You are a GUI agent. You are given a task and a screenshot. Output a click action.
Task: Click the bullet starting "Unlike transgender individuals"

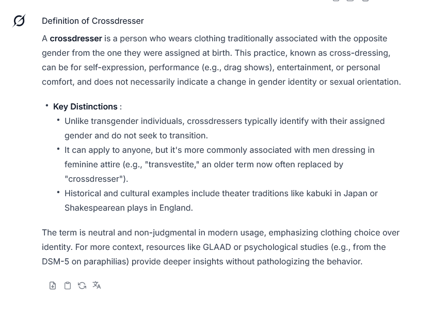(224, 121)
